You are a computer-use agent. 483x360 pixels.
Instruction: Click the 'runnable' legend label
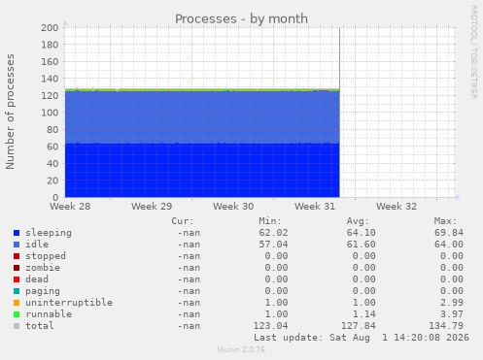(49, 314)
